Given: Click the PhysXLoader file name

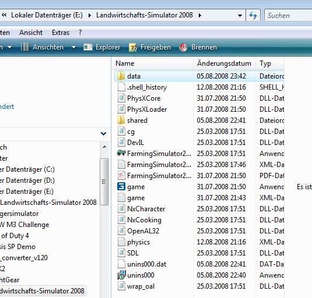Looking at the screenshot, I should point(147,109).
